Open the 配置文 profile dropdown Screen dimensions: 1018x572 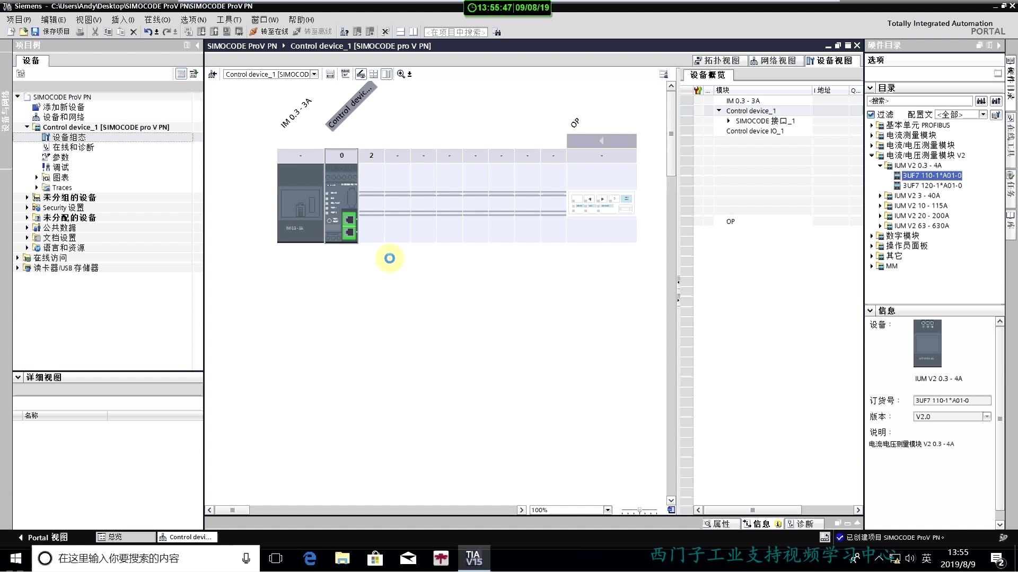point(983,114)
